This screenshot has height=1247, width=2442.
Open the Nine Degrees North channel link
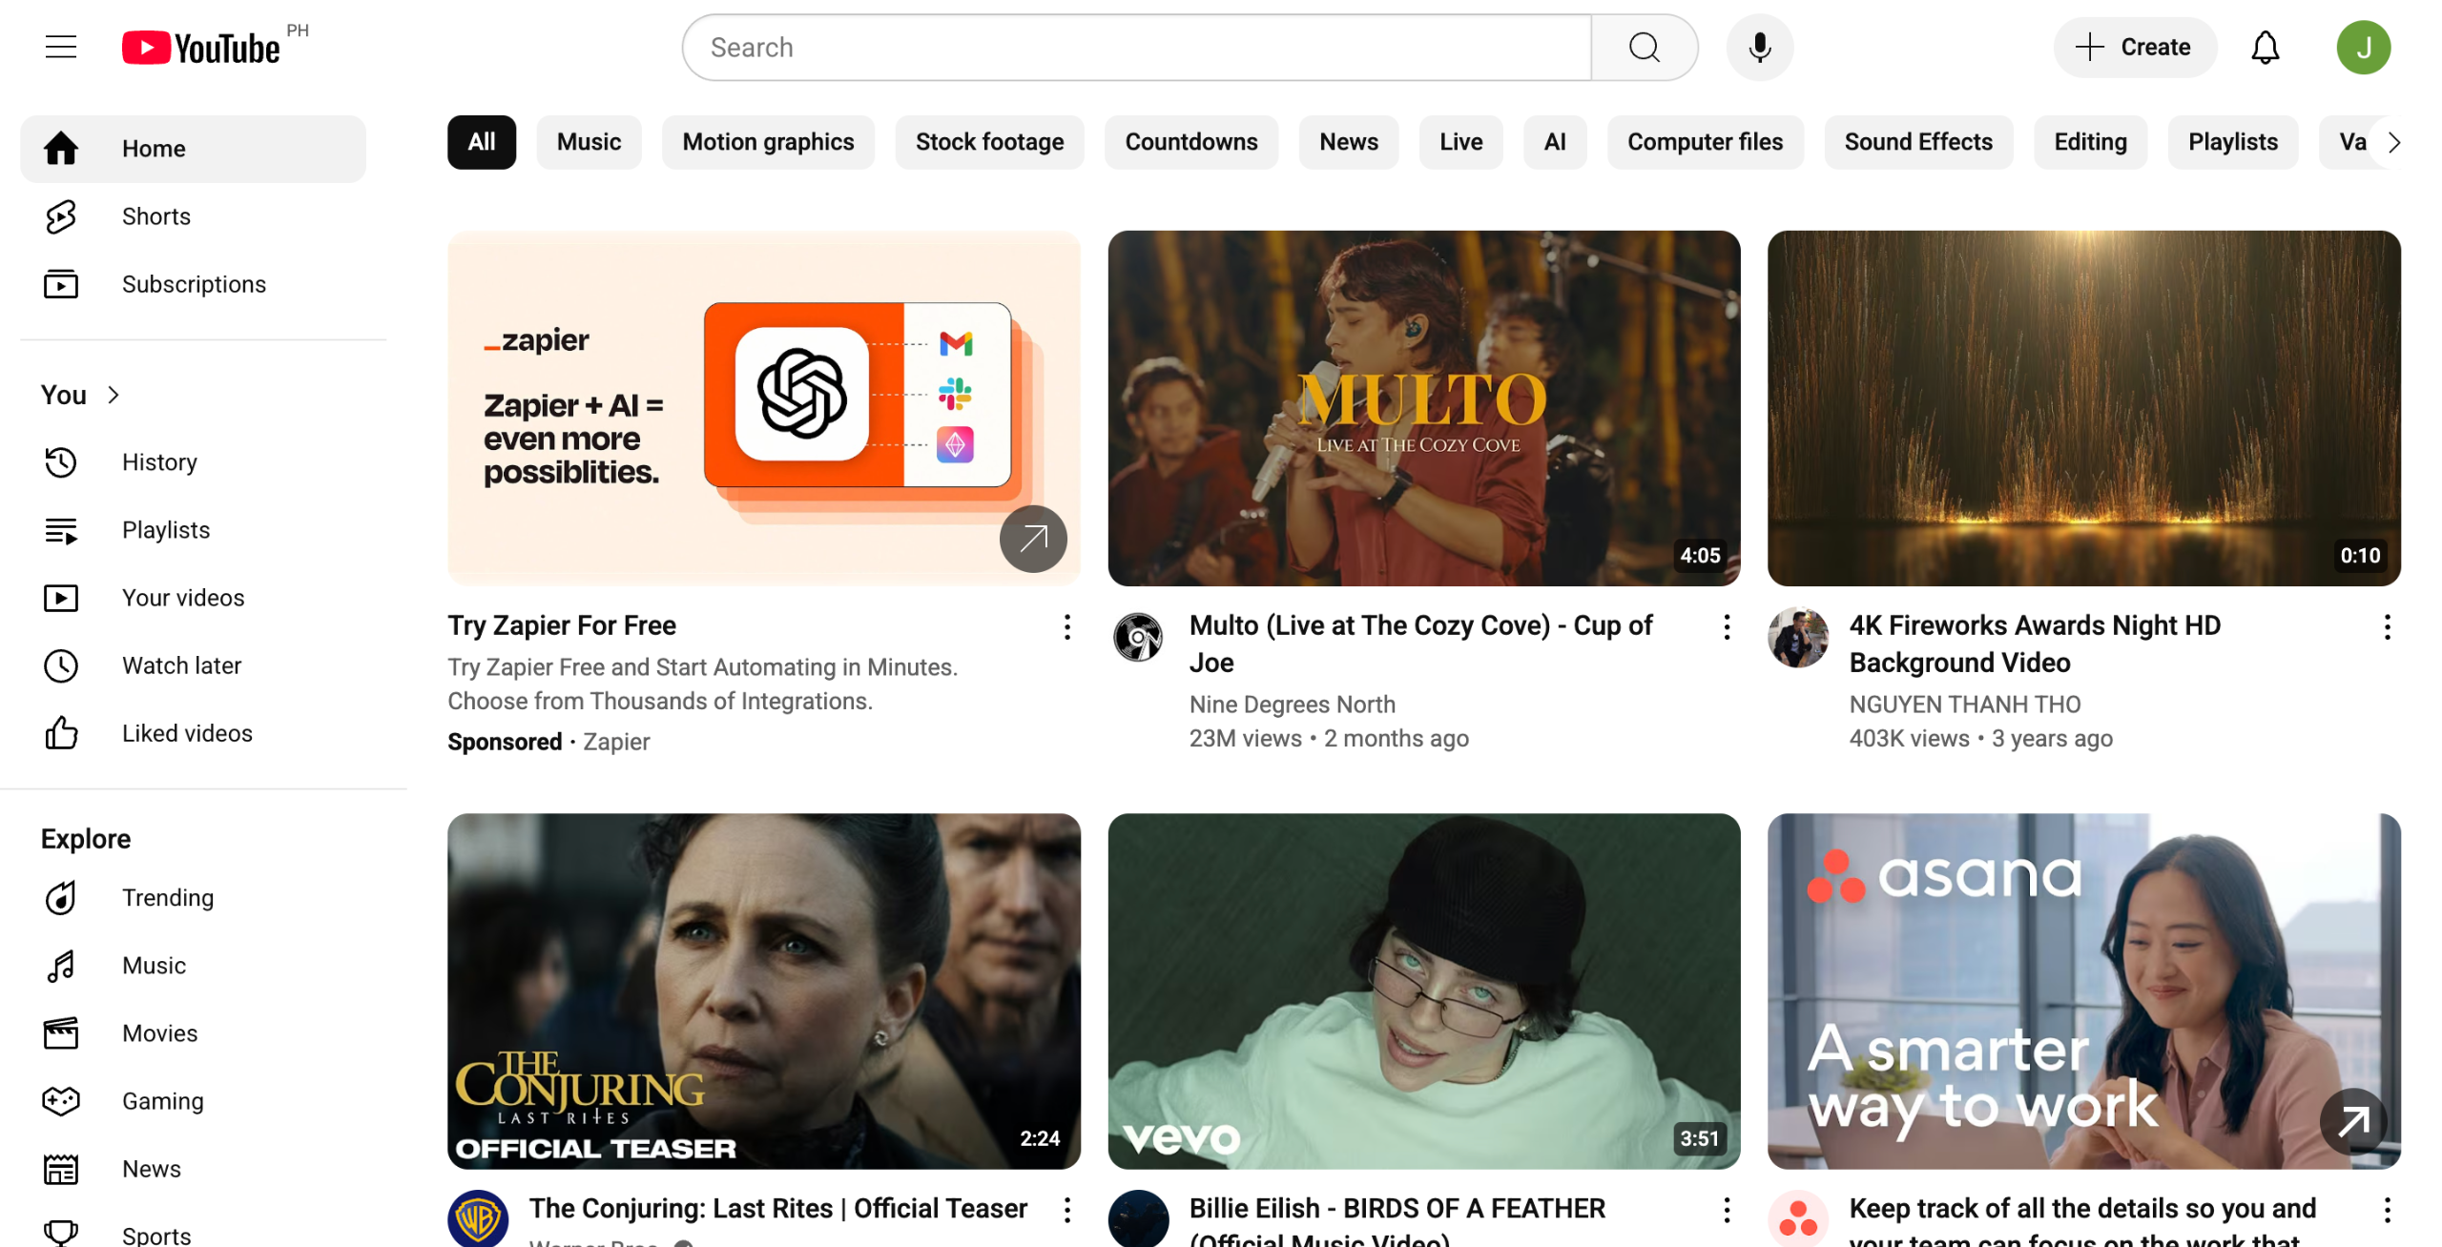click(x=1292, y=704)
